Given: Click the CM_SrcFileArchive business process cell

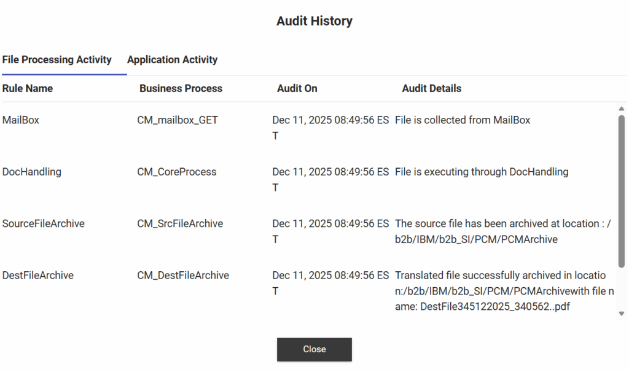Looking at the screenshot, I should [180, 223].
